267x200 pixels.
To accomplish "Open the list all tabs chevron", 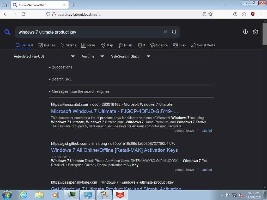I will (226, 5).
